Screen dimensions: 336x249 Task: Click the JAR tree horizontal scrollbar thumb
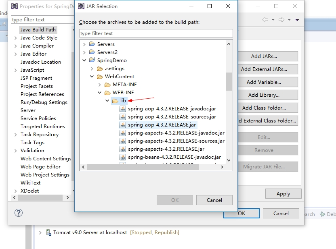tap(143, 167)
